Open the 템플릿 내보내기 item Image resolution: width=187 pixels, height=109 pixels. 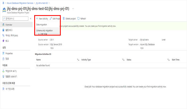pyautogui.click(x=16, y=76)
